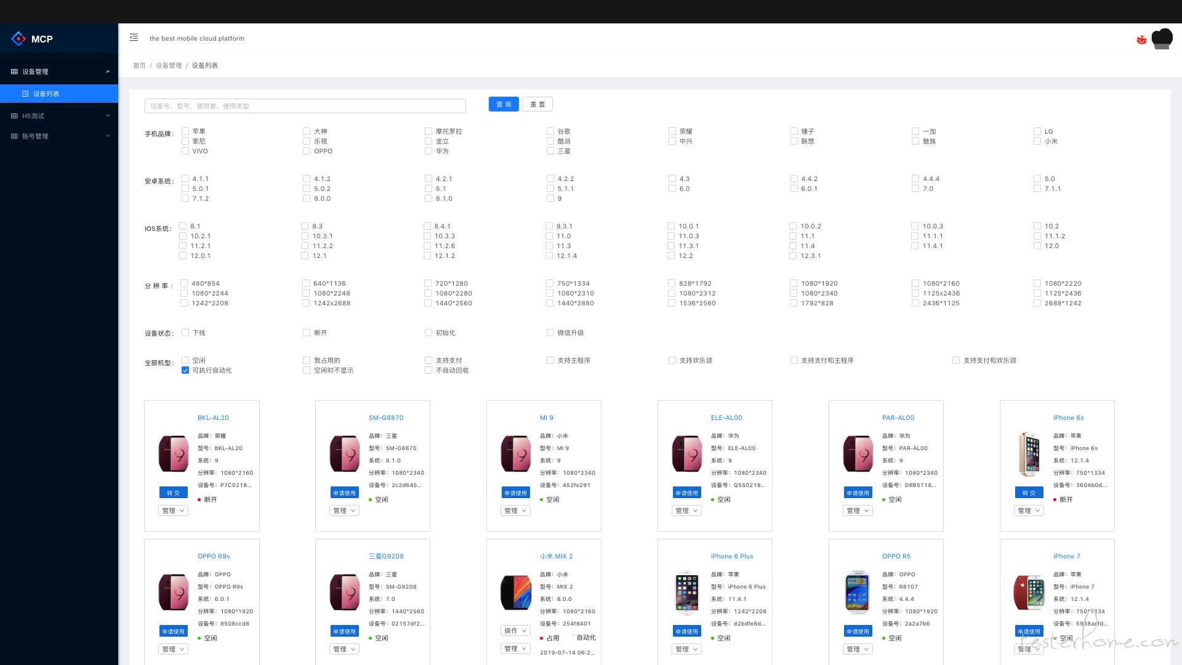Click 转交 button on BKL-AL20 card
This screenshot has width=1182, height=665.
[x=173, y=493]
